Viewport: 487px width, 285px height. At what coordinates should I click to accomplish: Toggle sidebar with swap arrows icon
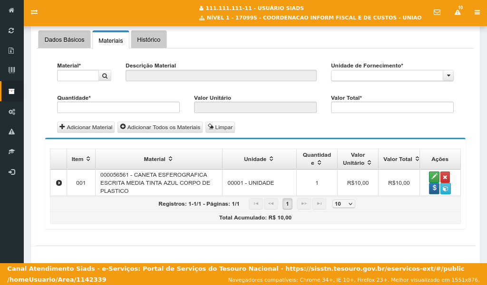point(34,12)
